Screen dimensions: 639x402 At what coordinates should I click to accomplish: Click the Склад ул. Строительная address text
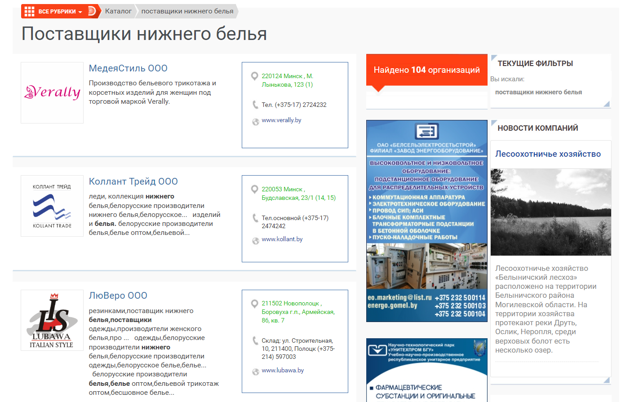298,349
